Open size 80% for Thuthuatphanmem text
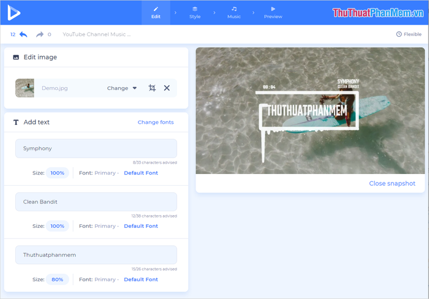The width and height of the screenshot is (429, 299). tap(57, 279)
